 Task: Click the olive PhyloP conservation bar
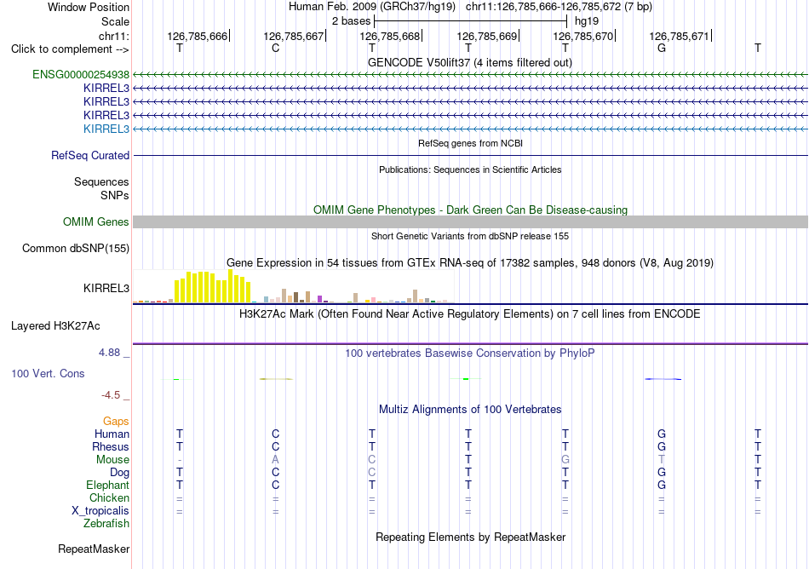[276, 379]
